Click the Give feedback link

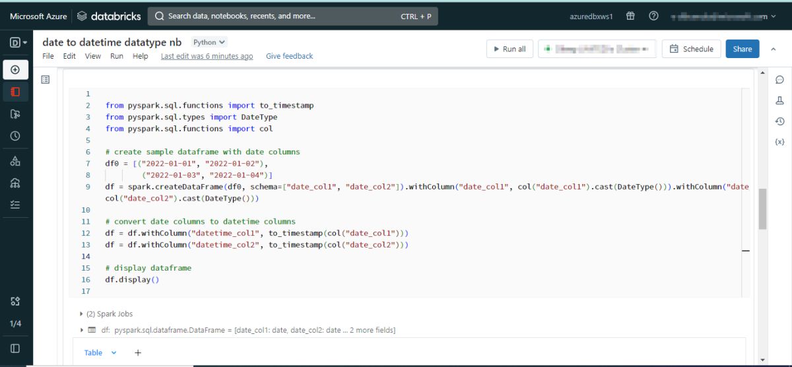coord(289,56)
